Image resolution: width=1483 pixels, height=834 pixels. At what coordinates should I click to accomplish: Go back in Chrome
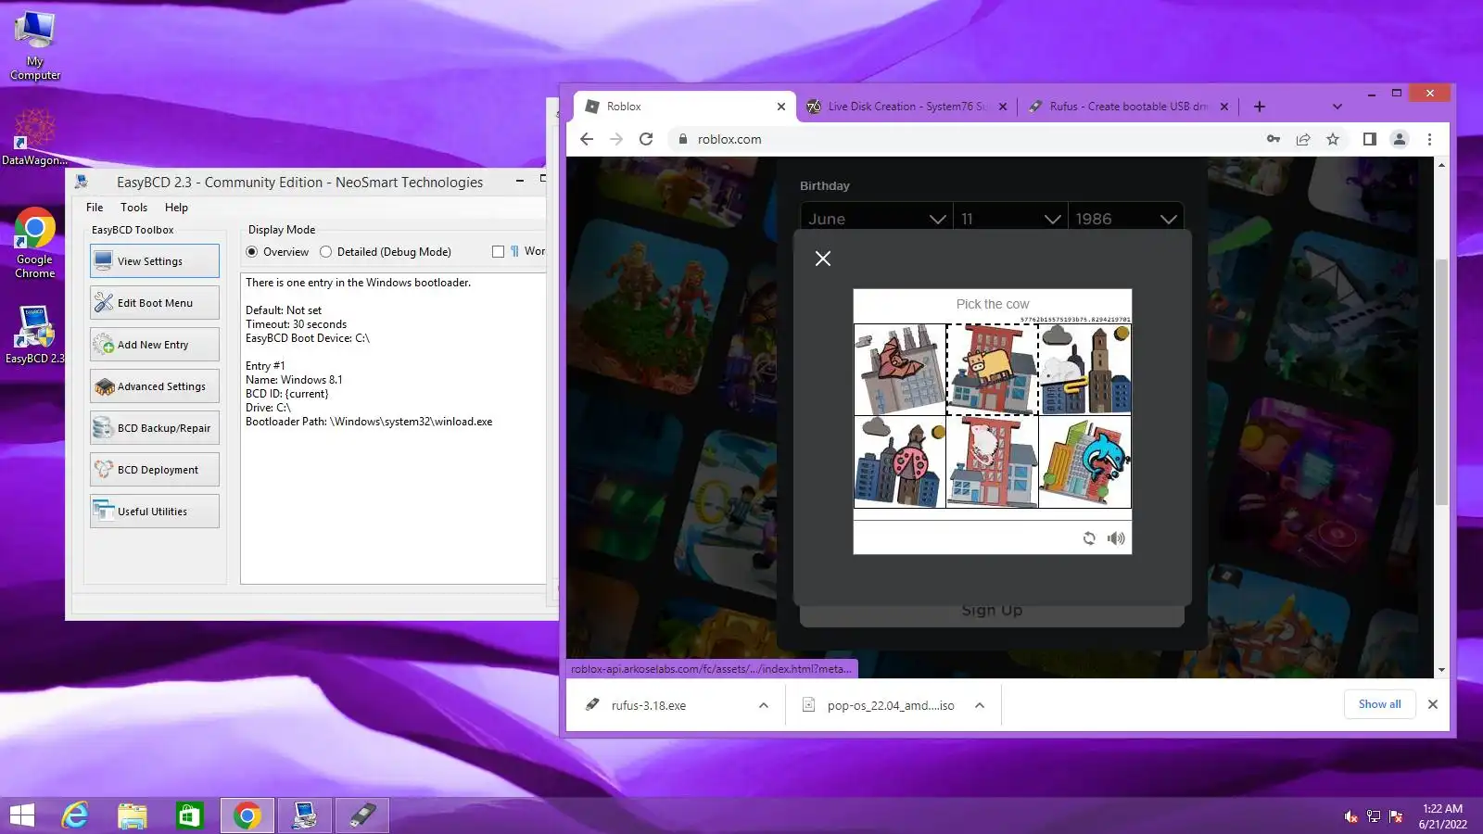pyautogui.click(x=587, y=139)
